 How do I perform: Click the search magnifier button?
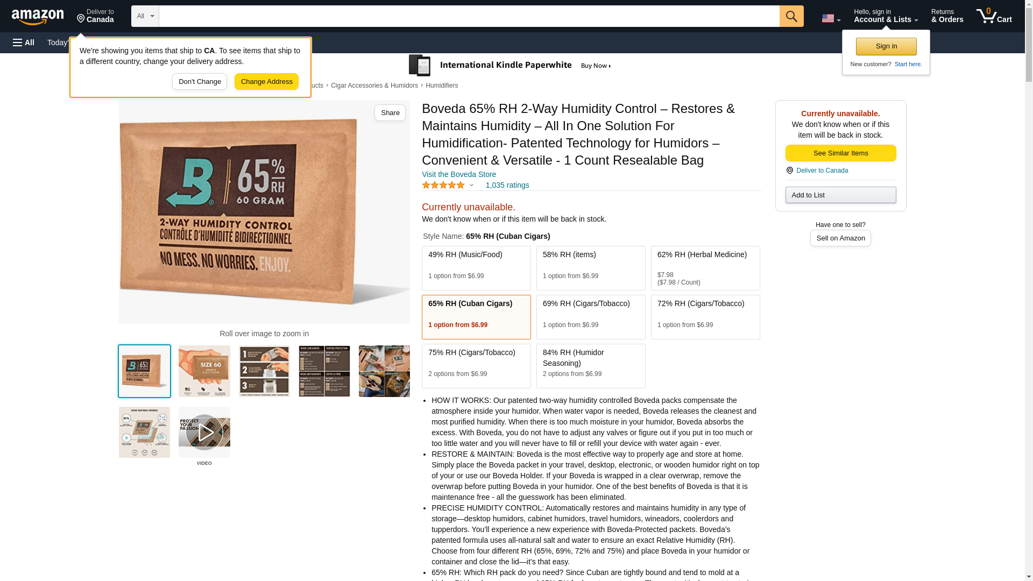tap(791, 16)
